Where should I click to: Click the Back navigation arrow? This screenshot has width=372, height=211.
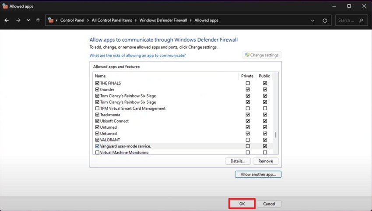(7, 20)
